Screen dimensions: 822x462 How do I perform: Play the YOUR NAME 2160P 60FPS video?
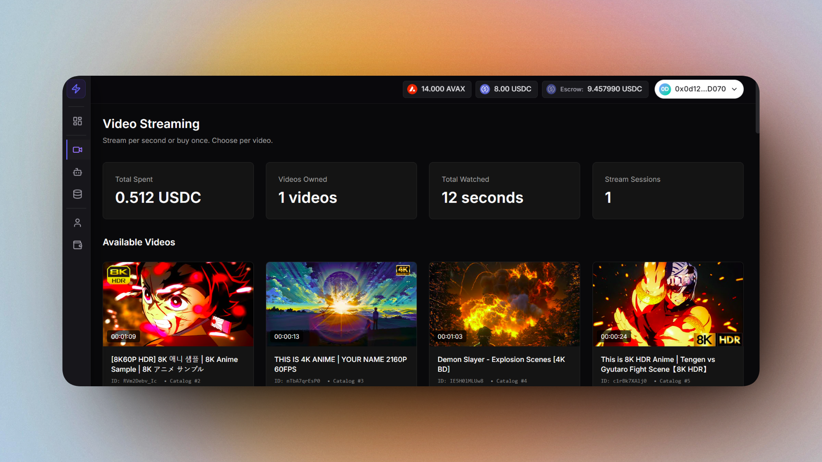[341, 304]
